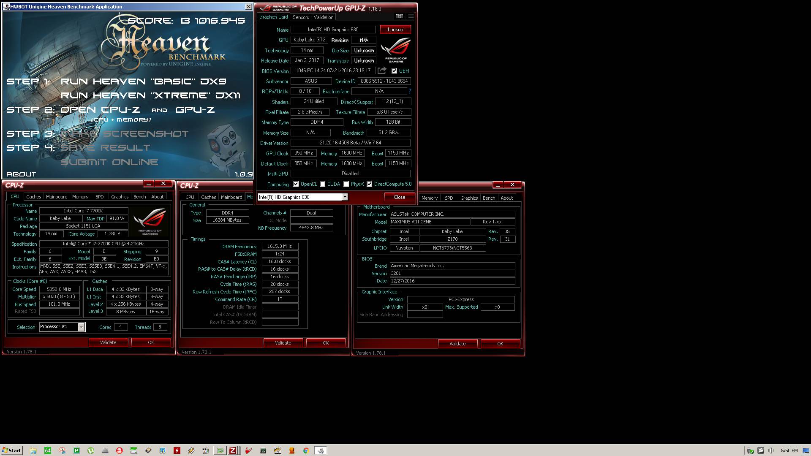The width and height of the screenshot is (811, 456).
Task: Click Validate in right CPU-Z mainboard window
Action: pos(457,344)
